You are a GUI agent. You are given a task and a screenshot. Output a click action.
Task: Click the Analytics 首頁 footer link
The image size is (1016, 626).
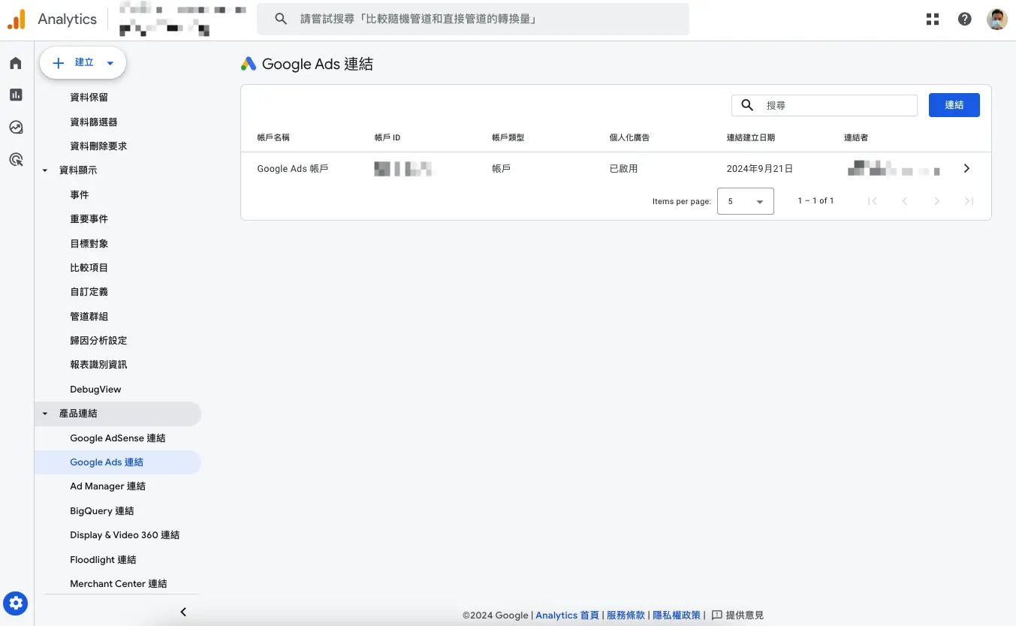[x=567, y=615]
